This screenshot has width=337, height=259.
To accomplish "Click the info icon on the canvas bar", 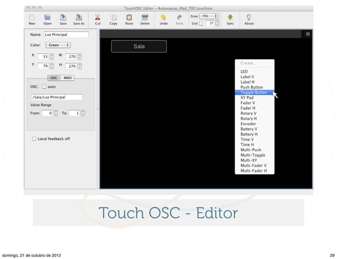I will point(308,34).
